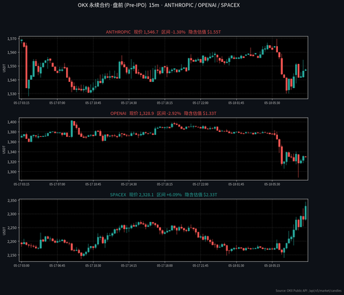Image resolution: width=344 pixels, height=295 pixels.
Task: Click the '05-18 05:30' tick under Anthropic chart
Action: coord(272,103)
